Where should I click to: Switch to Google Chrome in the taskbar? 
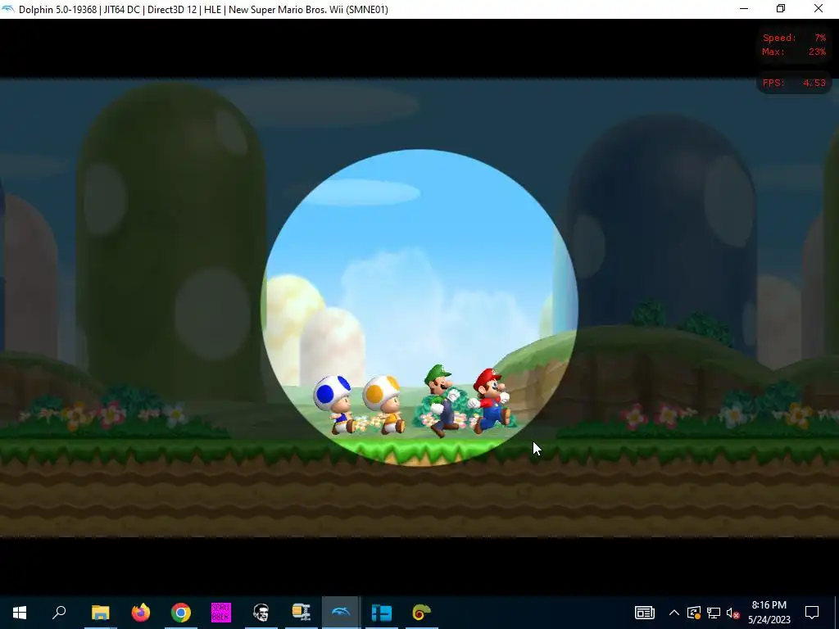click(x=181, y=613)
